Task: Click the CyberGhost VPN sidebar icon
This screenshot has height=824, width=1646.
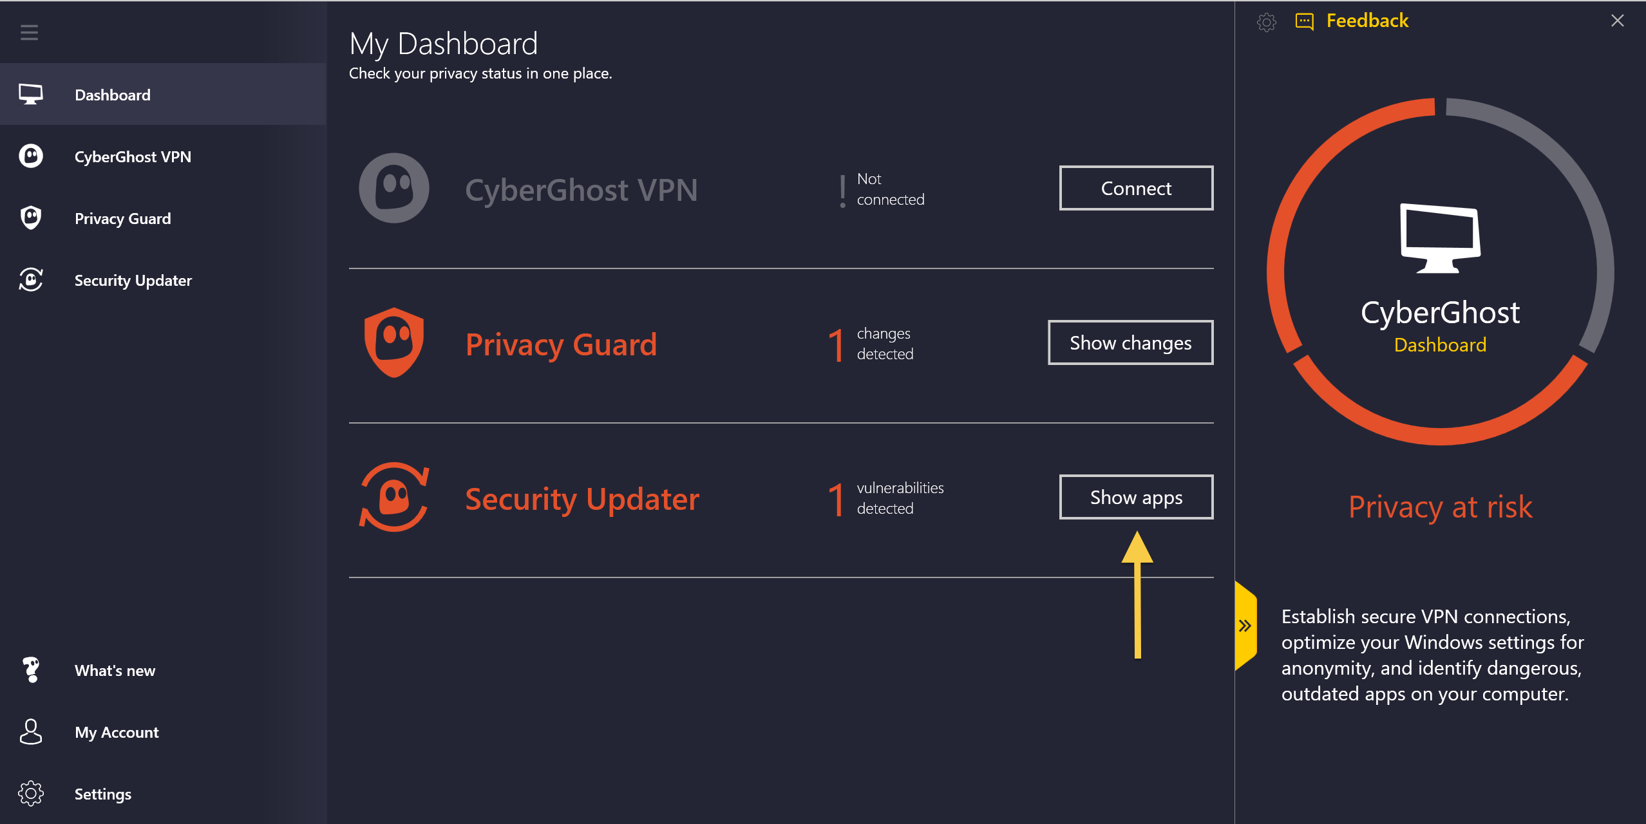Action: point(32,156)
